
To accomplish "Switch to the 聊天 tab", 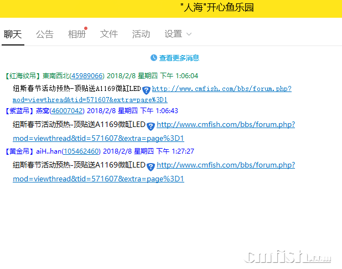I will (13, 34).
